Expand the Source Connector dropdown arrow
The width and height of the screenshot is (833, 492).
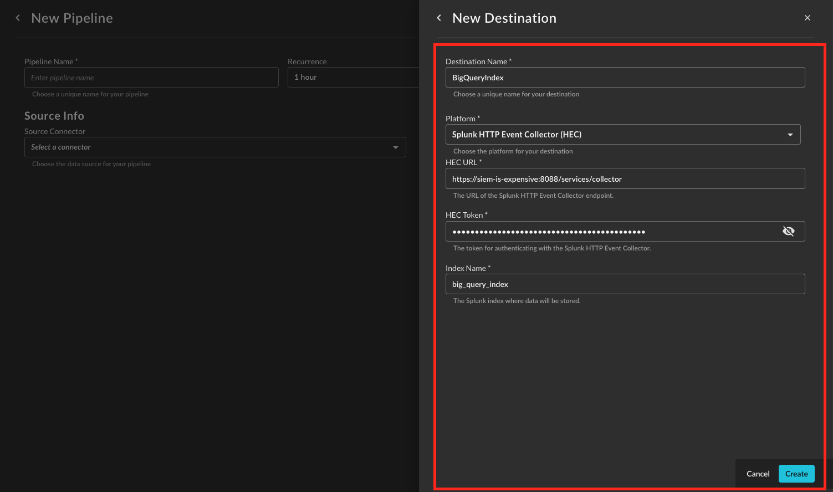pyautogui.click(x=396, y=147)
